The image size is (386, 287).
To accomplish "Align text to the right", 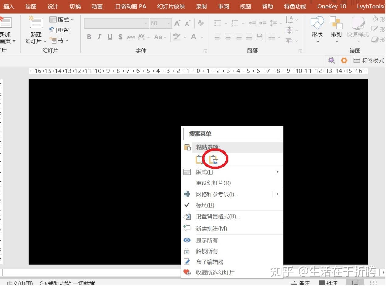I will pos(239,37).
